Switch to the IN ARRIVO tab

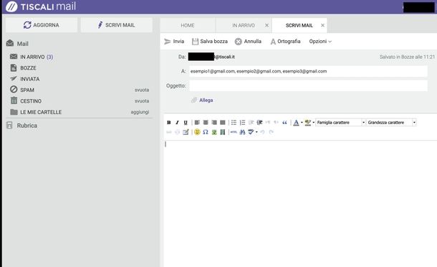244,25
